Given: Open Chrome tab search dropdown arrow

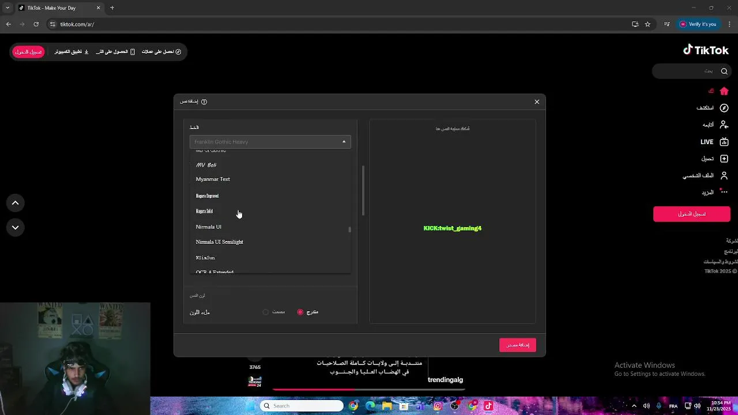Looking at the screenshot, I should click(x=7, y=8).
